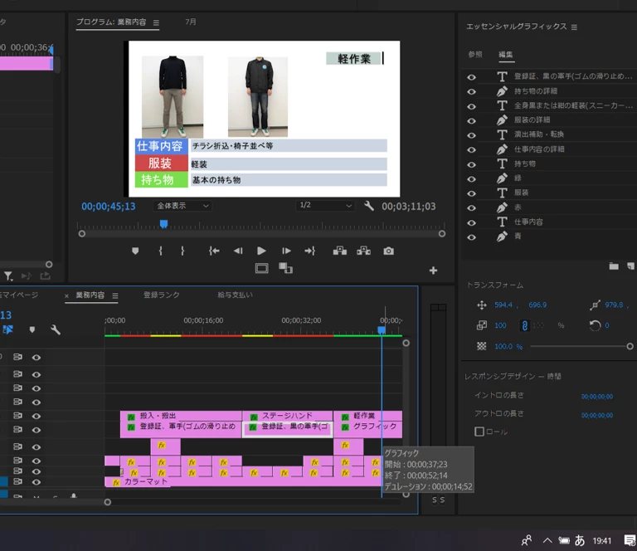Image resolution: width=637 pixels, height=551 pixels.
Task: Click the rotation icon
Action: click(x=595, y=325)
